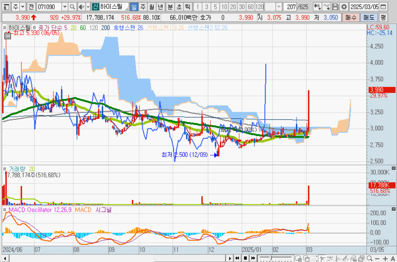Select the 일 daily chart period

[134, 7]
